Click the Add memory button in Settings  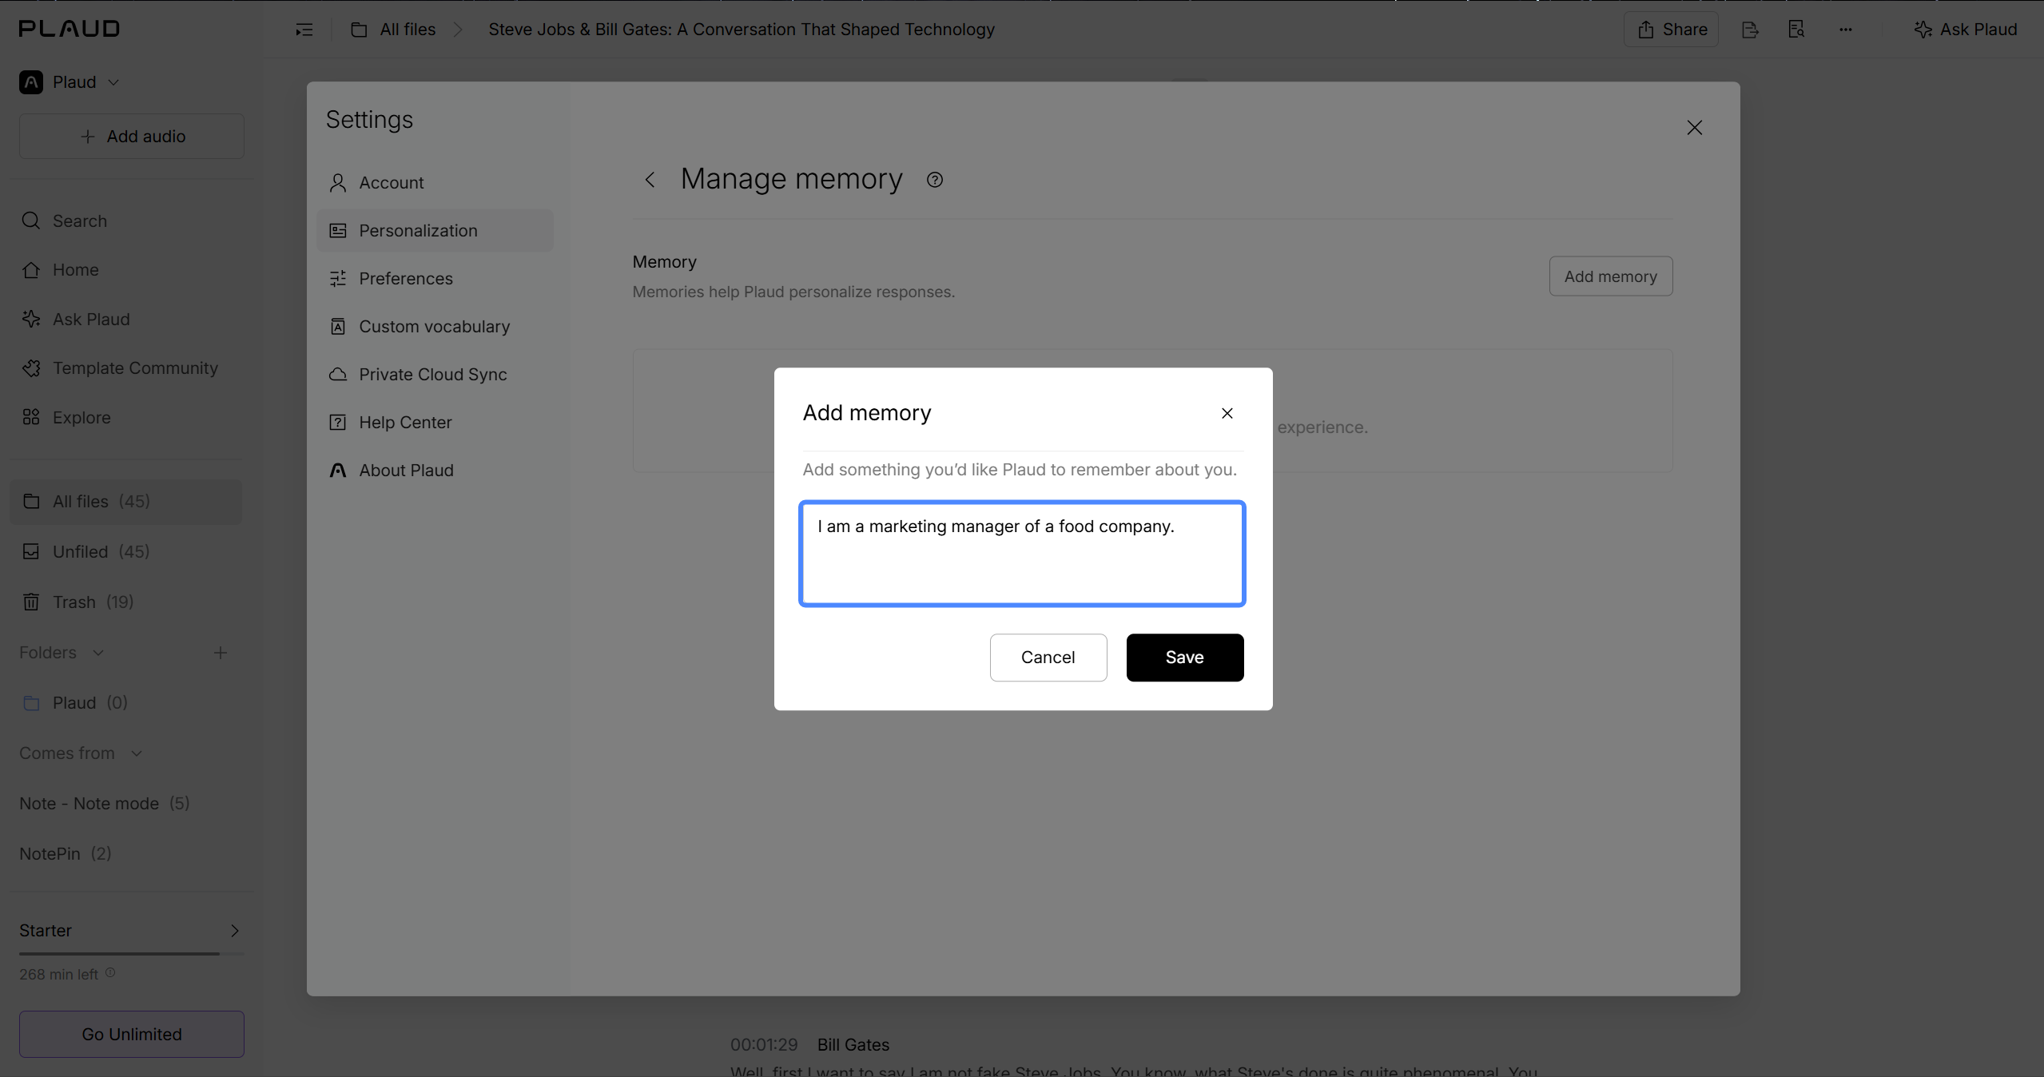[1611, 276]
